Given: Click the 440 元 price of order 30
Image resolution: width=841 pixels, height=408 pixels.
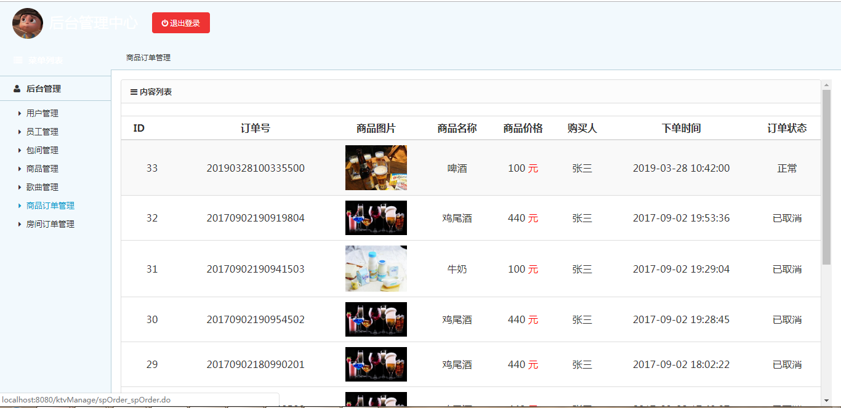Looking at the screenshot, I should point(523,319).
